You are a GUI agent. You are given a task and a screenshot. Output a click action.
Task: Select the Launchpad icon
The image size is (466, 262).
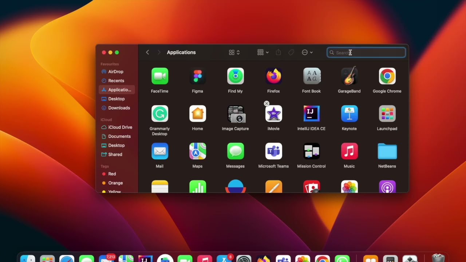tap(387, 114)
